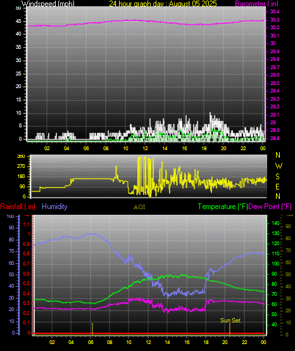This screenshot has width=295, height=351.
Task: Click the "30.2" barometer axis value
Action: coord(275,27)
